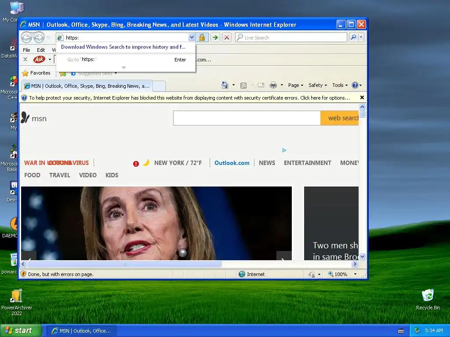Viewport: 450px width, 337px height.
Task: Open the Outlook.com link
Action: [x=232, y=163]
